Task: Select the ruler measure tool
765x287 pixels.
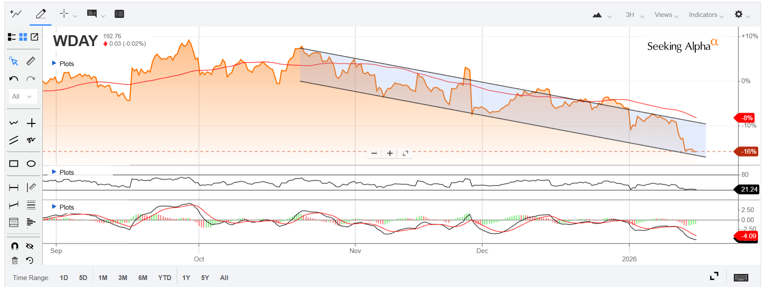Action: coord(31,61)
